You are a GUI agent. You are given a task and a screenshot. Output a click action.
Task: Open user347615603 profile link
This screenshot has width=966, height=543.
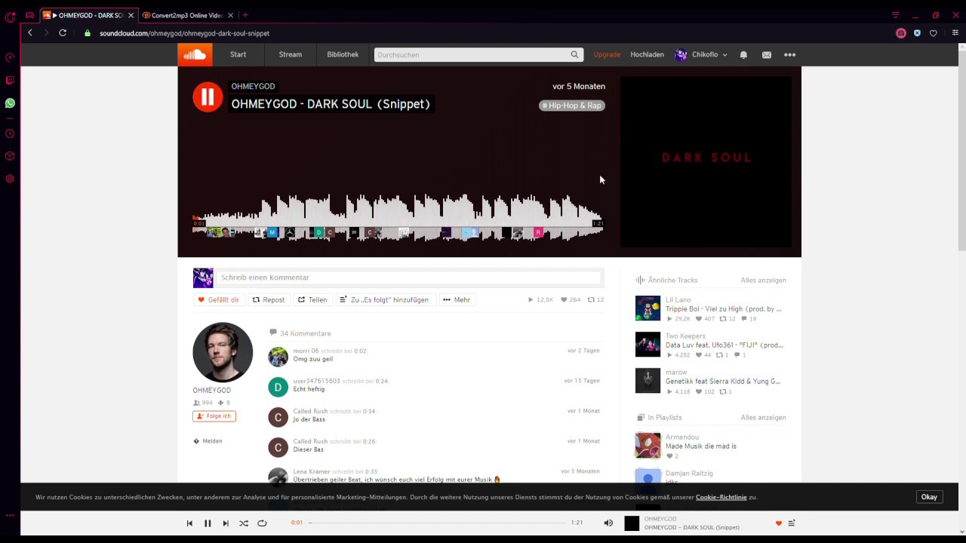pyautogui.click(x=316, y=381)
